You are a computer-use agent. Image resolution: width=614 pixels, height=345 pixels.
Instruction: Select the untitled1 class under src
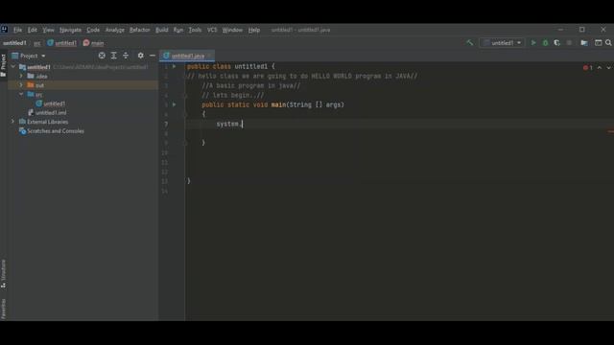click(x=54, y=103)
